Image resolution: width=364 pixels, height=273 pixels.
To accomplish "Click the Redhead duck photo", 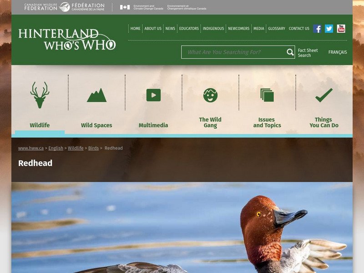I will tap(182, 227).
